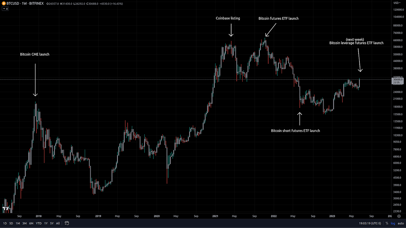406x228 pixels.
Task: Click the 2330.0 price axis label
Action: click(397, 211)
